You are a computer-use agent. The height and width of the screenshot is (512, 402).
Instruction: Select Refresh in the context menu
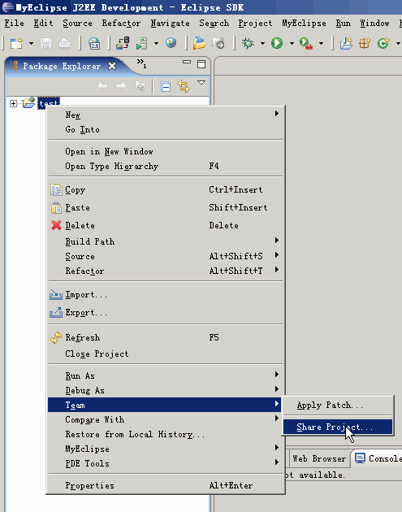(166, 337)
